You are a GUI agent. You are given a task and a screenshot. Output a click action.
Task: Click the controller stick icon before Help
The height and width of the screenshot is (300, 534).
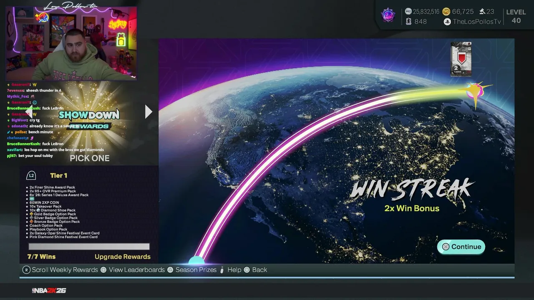click(x=222, y=270)
